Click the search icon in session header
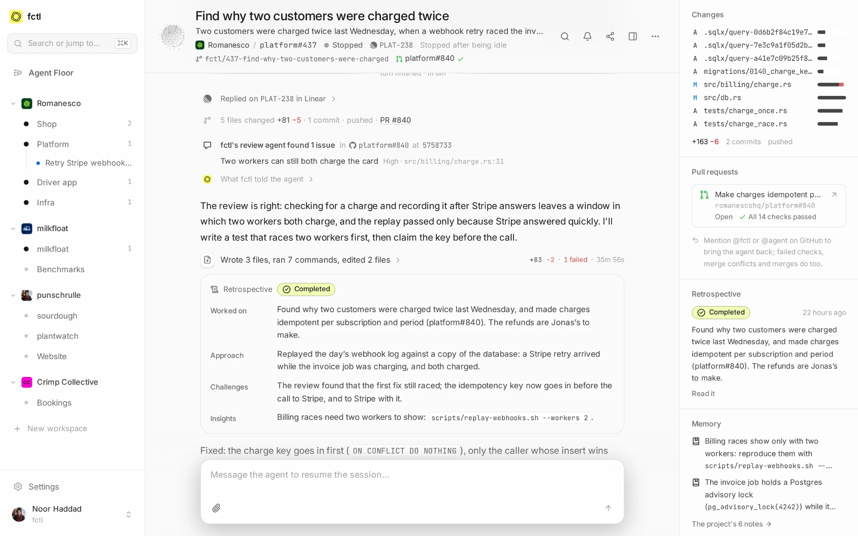Image resolution: width=858 pixels, height=536 pixels. point(564,36)
